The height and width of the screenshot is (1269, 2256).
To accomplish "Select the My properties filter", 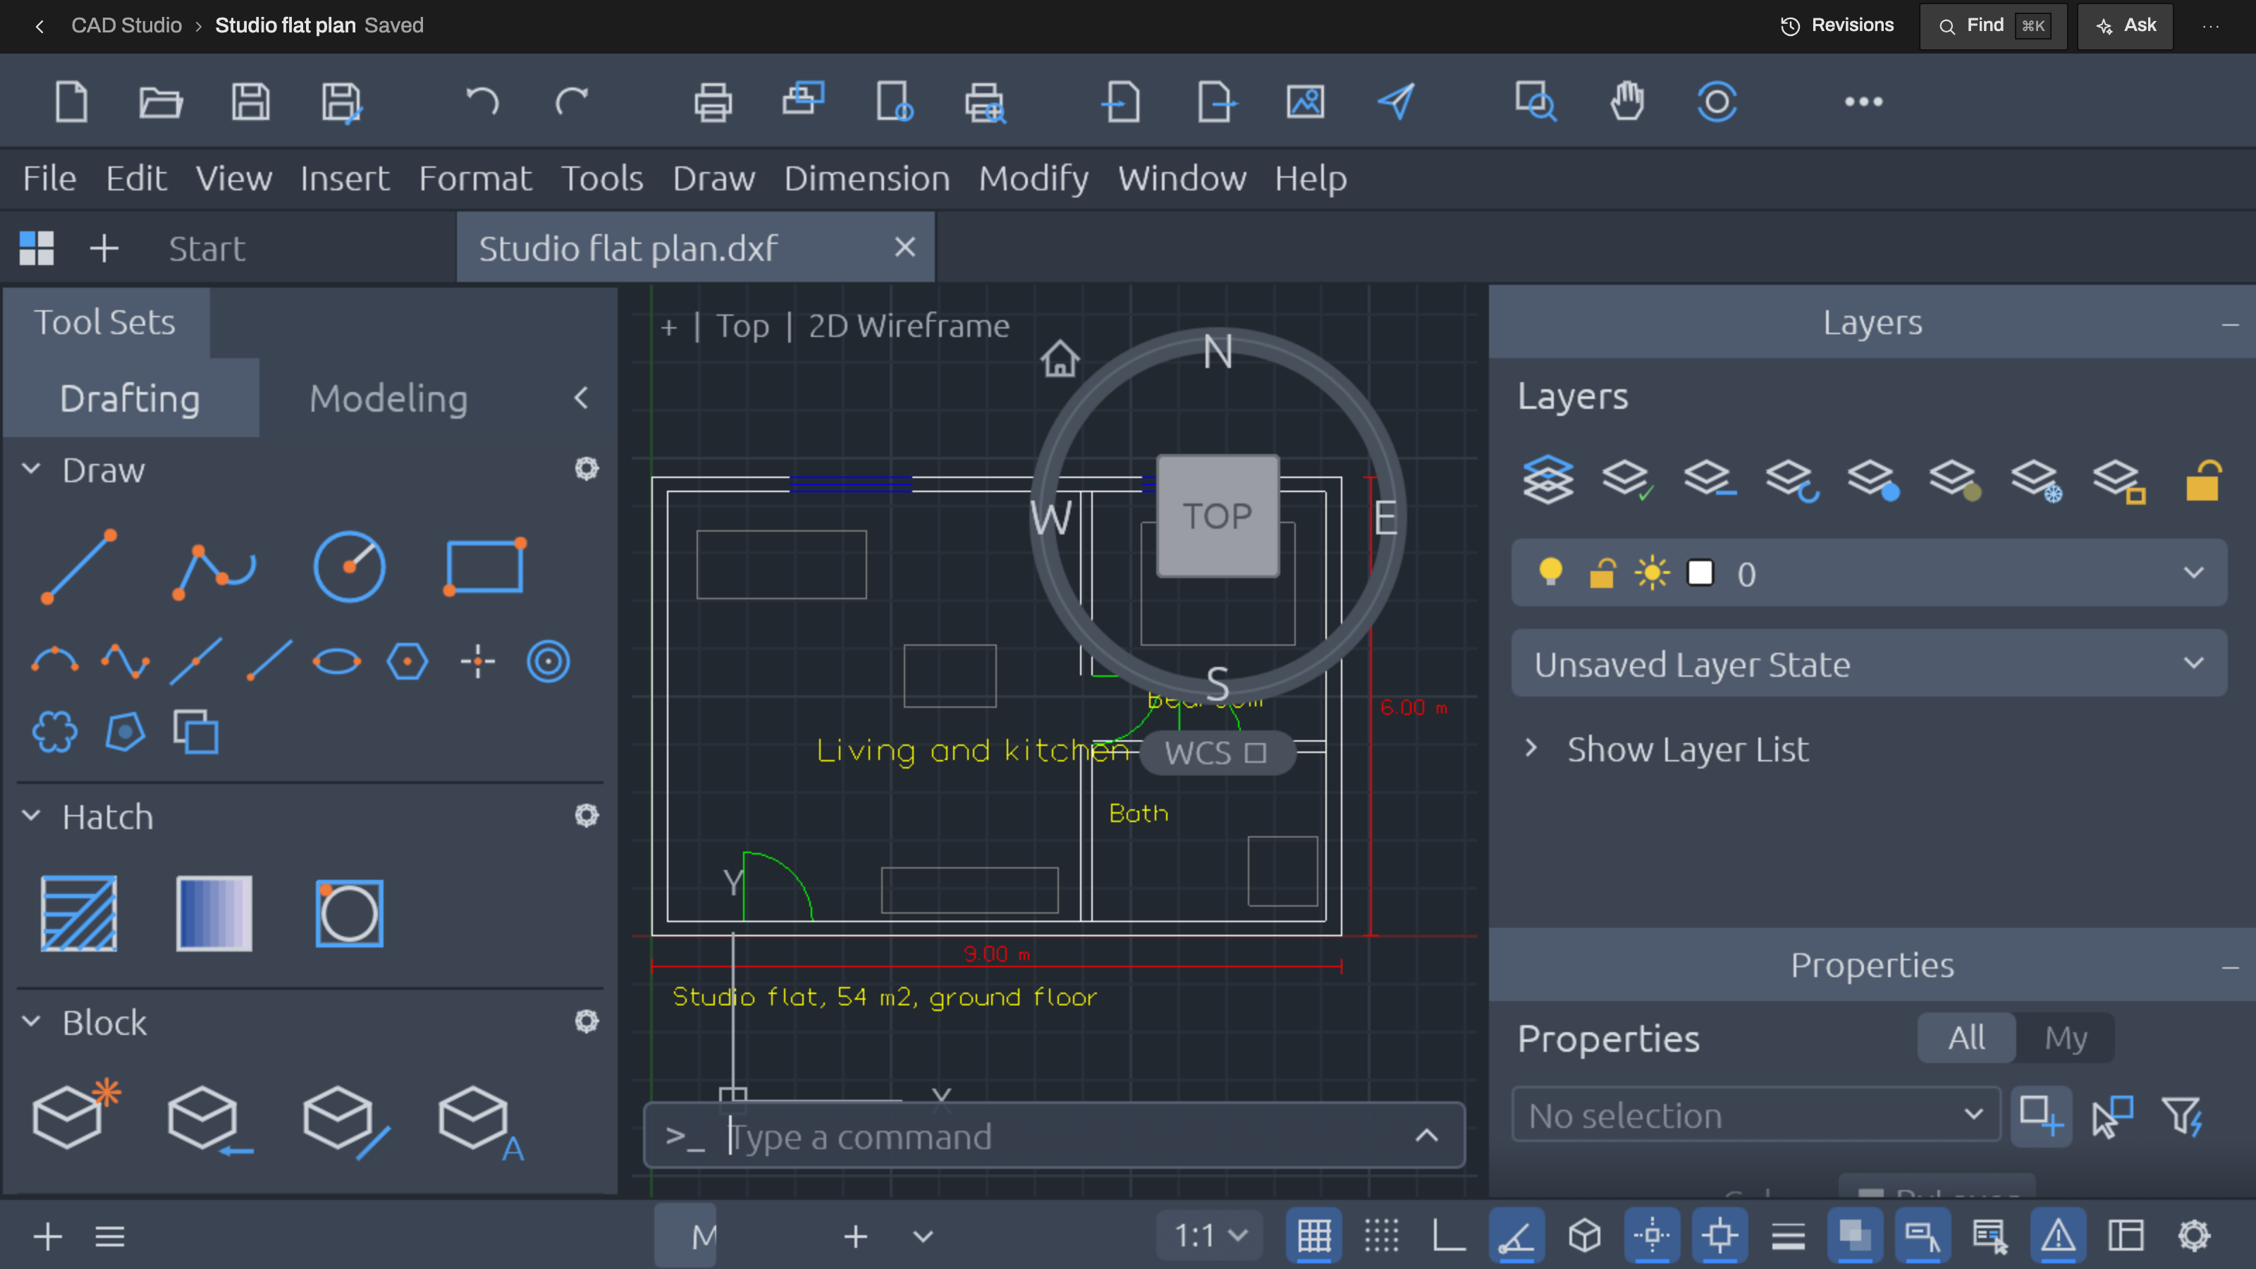I will [2066, 1038].
